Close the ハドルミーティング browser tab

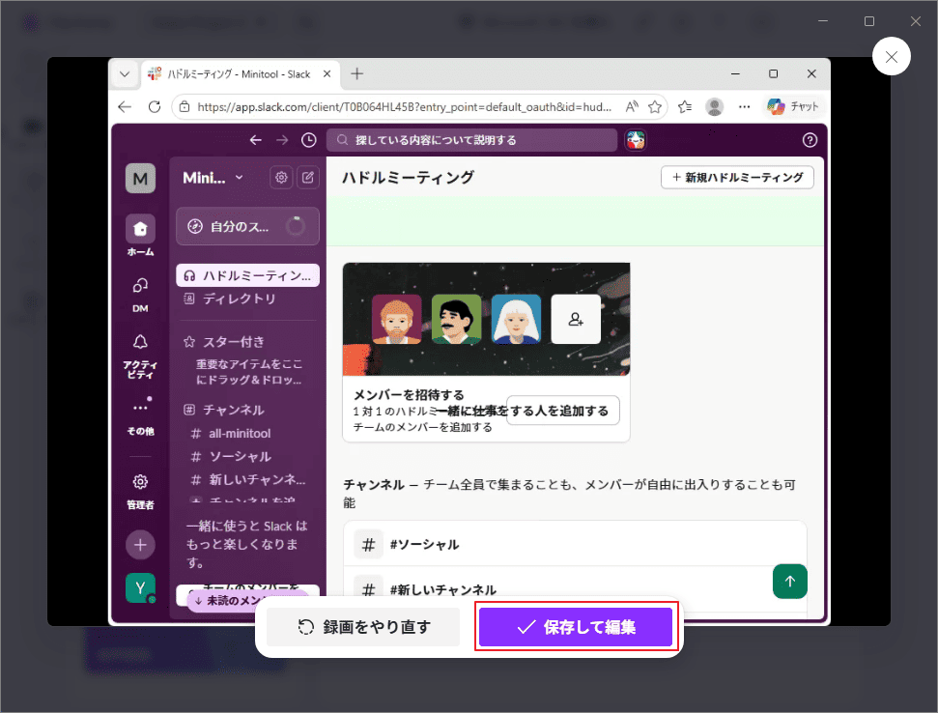click(x=327, y=73)
